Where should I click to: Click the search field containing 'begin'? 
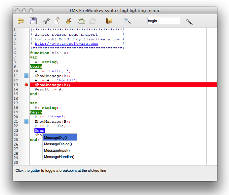[x=164, y=21]
